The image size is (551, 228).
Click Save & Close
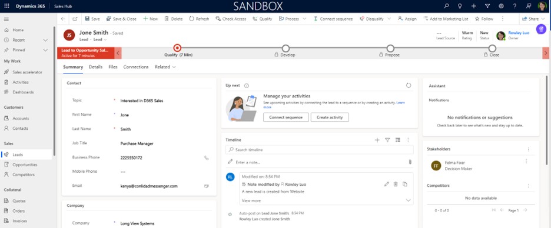pos(121,19)
